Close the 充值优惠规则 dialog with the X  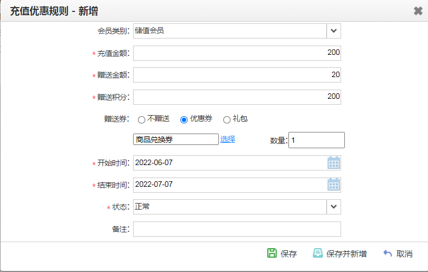click(418, 11)
